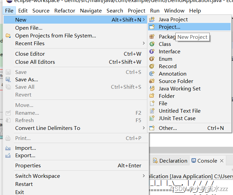Open the Navigate menu
This screenshot has width=233, height=195.
point(91,11)
